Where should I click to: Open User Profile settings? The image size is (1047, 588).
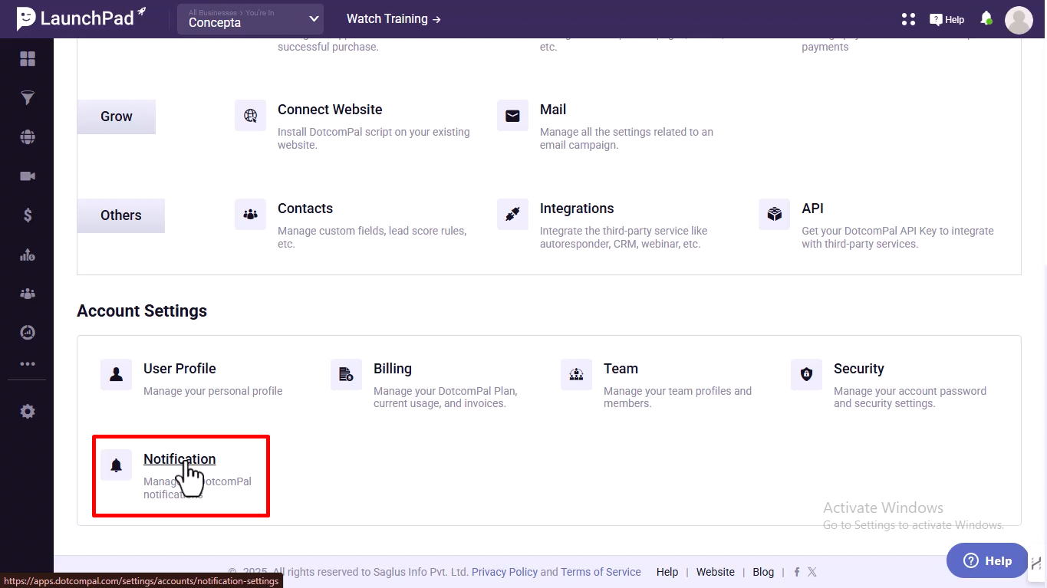[179, 369]
